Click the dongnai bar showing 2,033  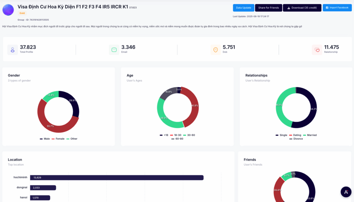pos(43,188)
